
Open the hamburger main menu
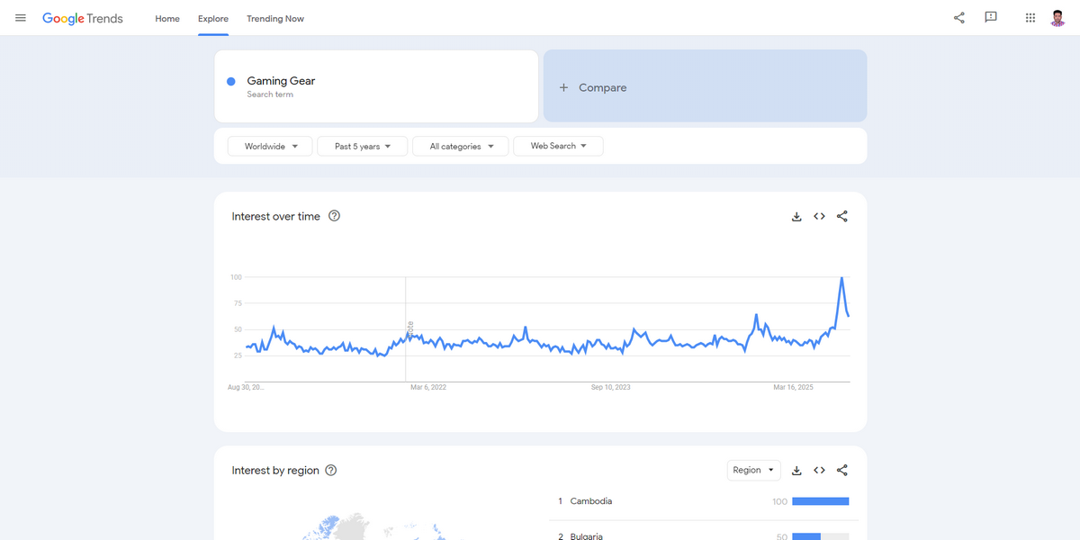21,18
